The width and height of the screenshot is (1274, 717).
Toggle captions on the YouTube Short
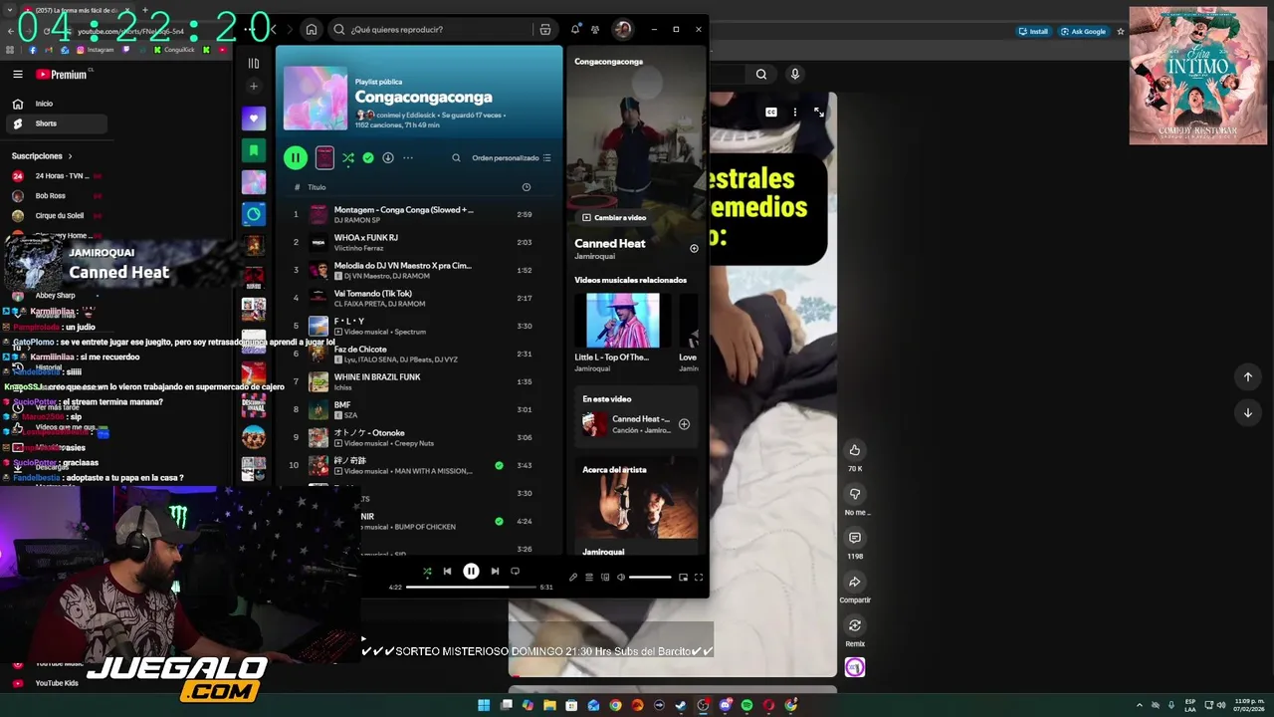pos(770,113)
